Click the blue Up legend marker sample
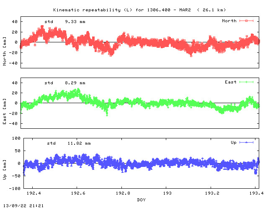268x208 pixels. (246, 143)
